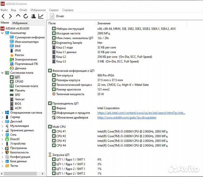Click the right arrow of sidebar scrollbar
The image size is (203, 177).
pos(42,174)
